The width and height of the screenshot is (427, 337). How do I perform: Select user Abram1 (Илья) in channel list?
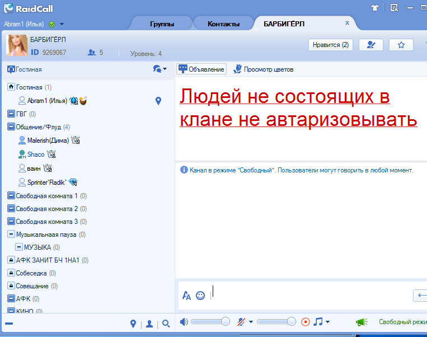tap(47, 101)
